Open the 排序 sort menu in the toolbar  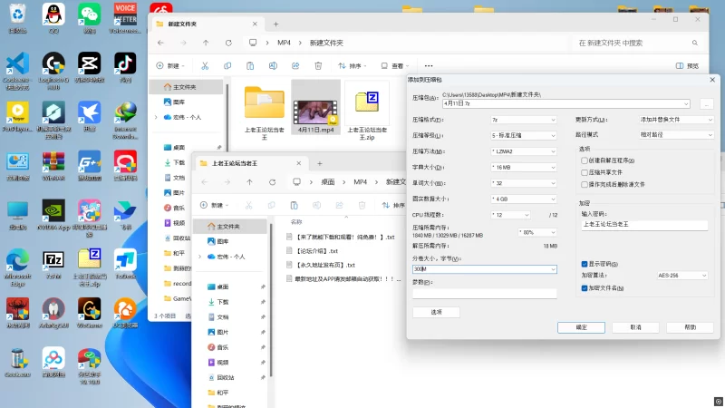click(354, 65)
